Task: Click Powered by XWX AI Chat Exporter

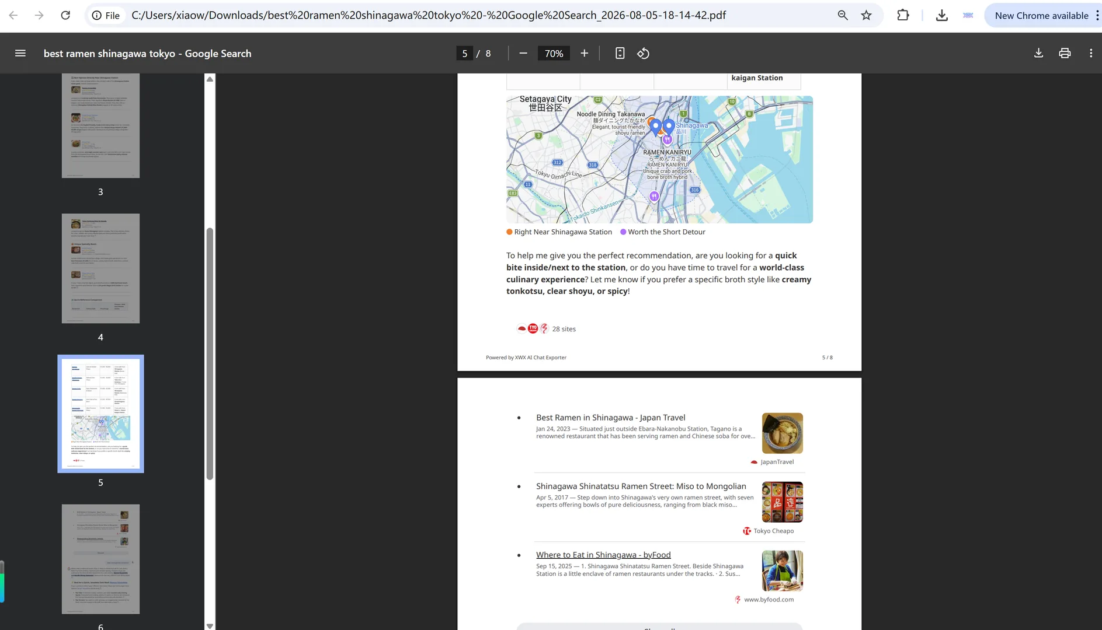Action: [526, 358]
